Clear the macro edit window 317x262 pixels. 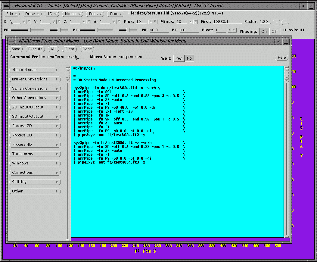click(x=70, y=49)
